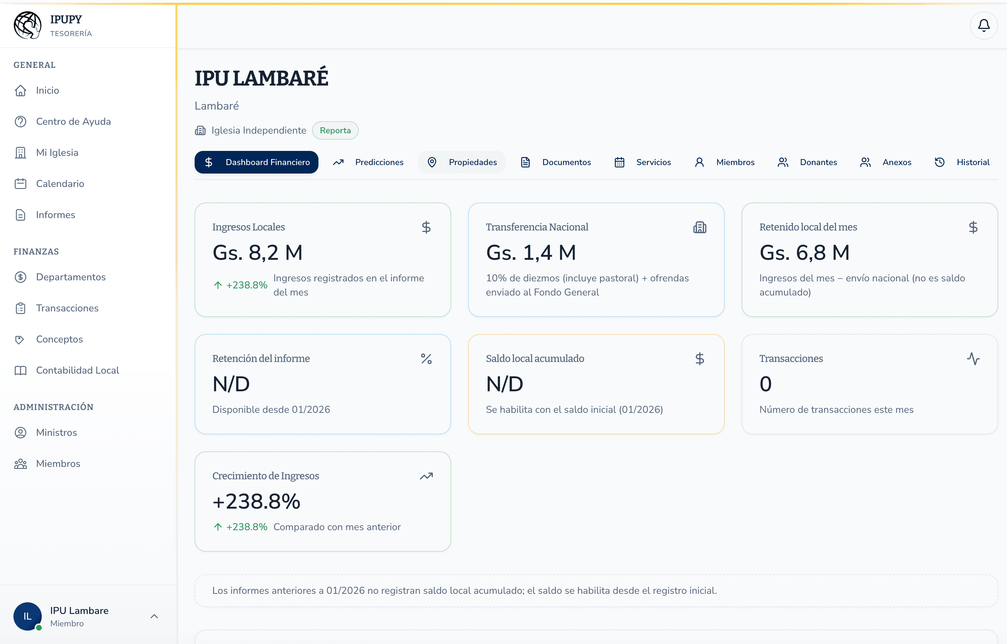Viewport: 1007px width, 644px height.
Task: Open the Contabilidad Local book icon
Action: (21, 370)
